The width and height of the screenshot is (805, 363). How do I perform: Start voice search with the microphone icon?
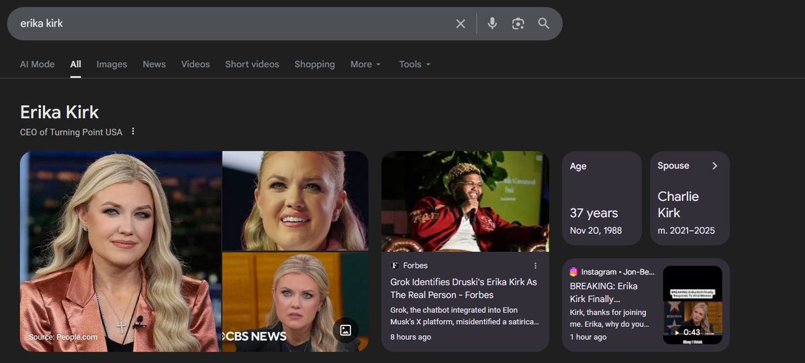tap(492, 23)
